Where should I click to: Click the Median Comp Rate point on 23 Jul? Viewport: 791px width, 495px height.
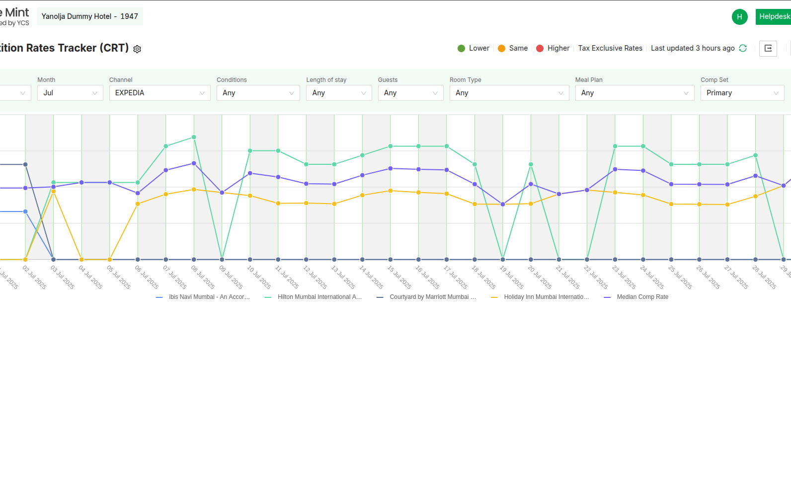(x=615, y=169)
